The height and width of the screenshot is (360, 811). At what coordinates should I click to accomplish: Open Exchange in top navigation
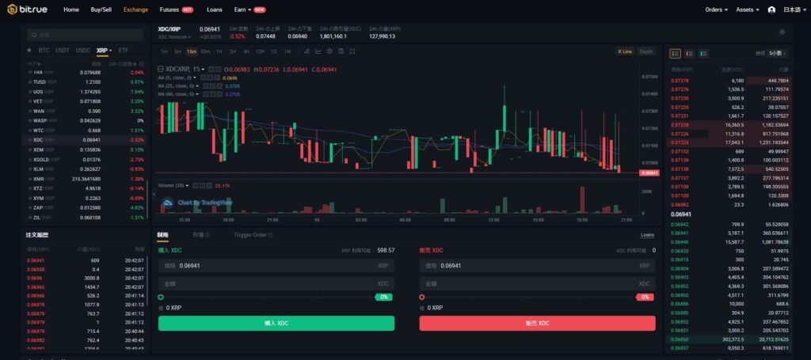click(x=135, y=9)
